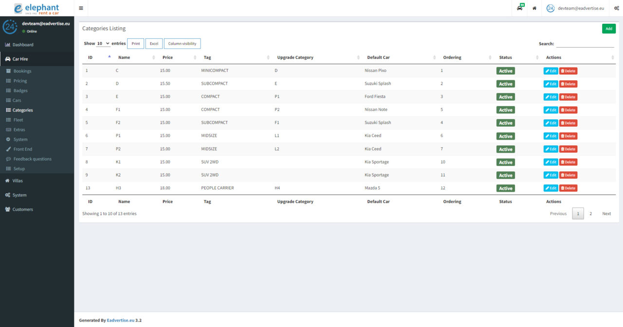Open the home icon in top bar
Image resolution: width=623 pixels, height=327 pixels.
534,8
